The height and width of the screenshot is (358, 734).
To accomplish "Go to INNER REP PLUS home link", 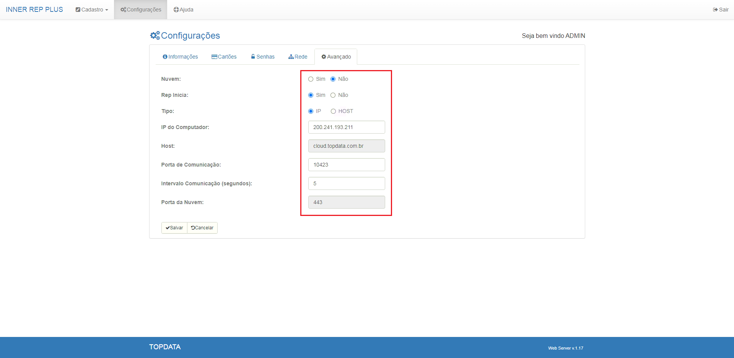I will click(x=34, y=10).
